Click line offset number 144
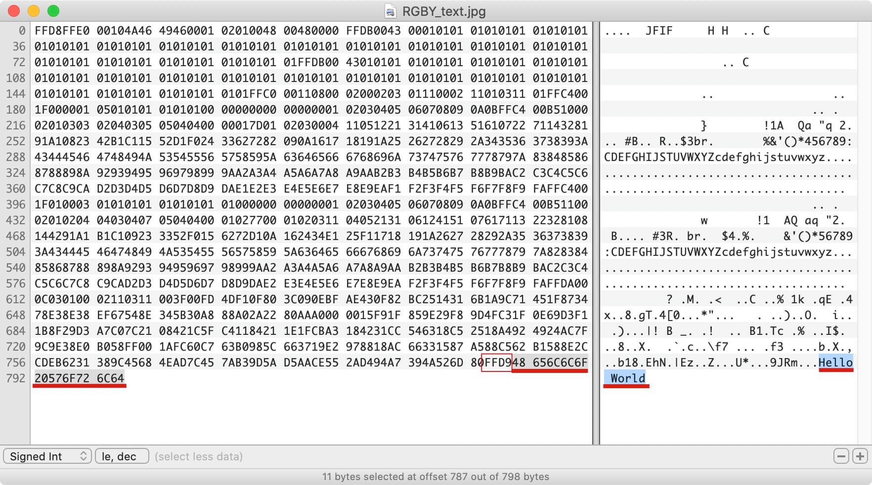This screenshot has width=872, height=485. pyautogui.click(x=15, y=94)
